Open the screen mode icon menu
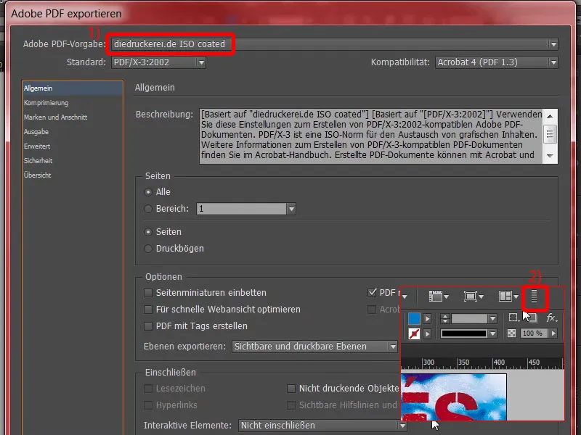This screenshot has height=435, width=581. [474, 297]
